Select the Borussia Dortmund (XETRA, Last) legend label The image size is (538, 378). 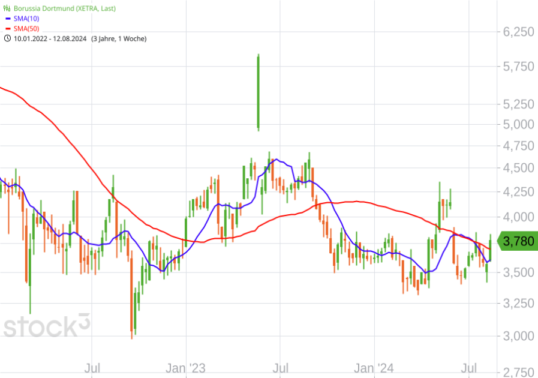click(x=65, y=8)
